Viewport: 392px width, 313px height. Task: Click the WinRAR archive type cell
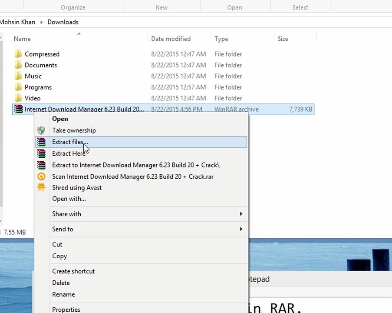coord(236,109)
